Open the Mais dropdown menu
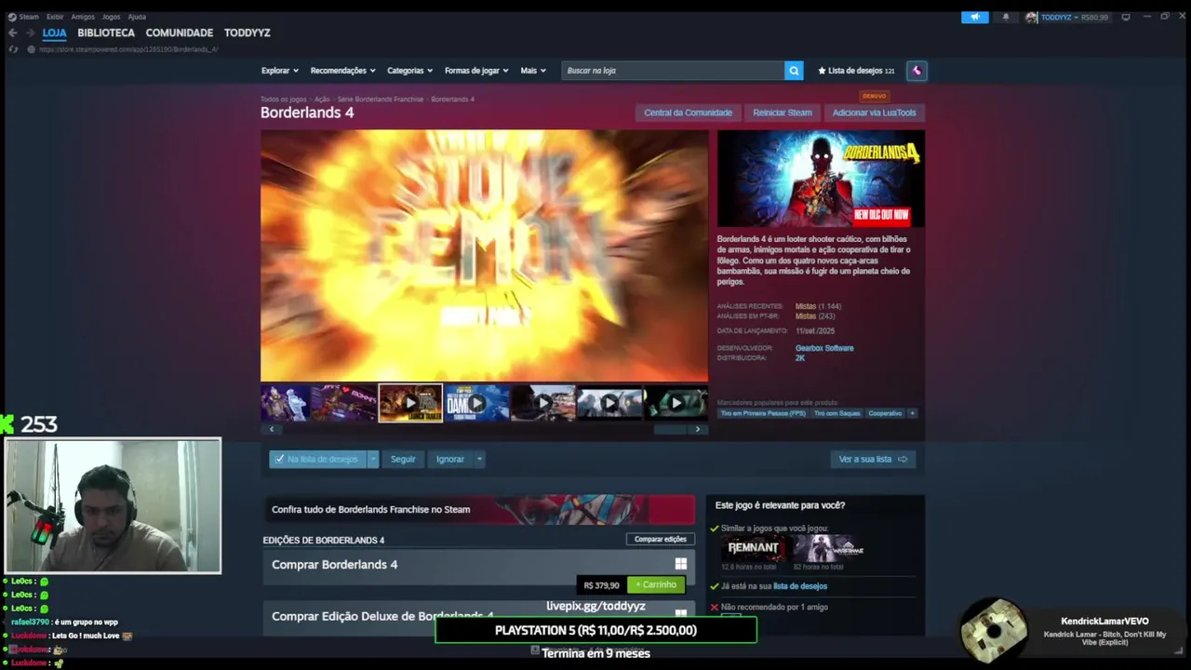Screen dimensions: 1191x670 (x=534, y=71)
